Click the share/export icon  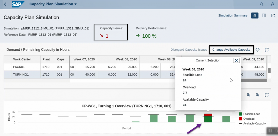[x=273, y=15]
